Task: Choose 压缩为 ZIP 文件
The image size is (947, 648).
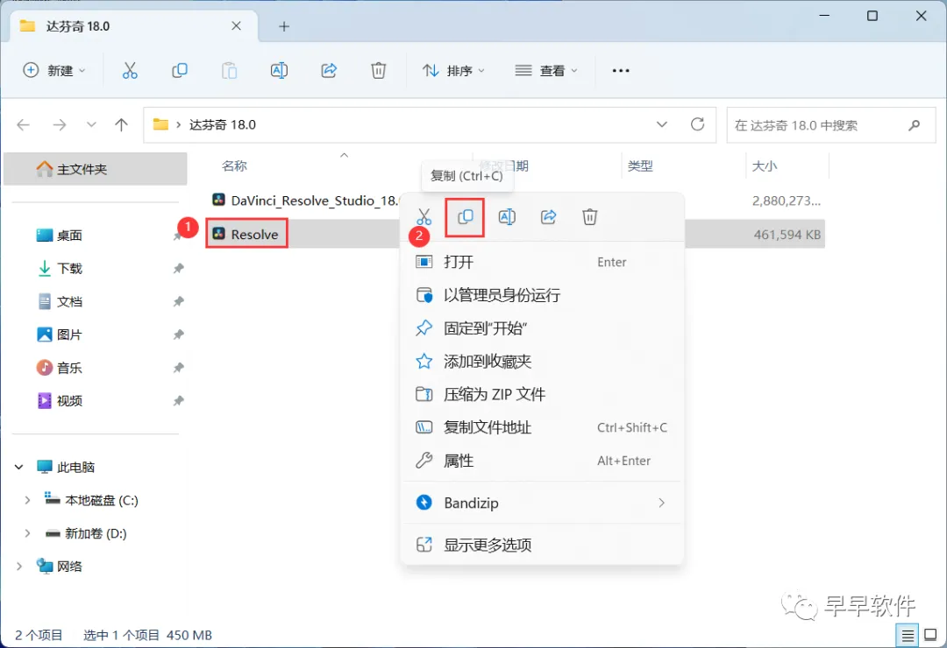Action: coord(542,395)
